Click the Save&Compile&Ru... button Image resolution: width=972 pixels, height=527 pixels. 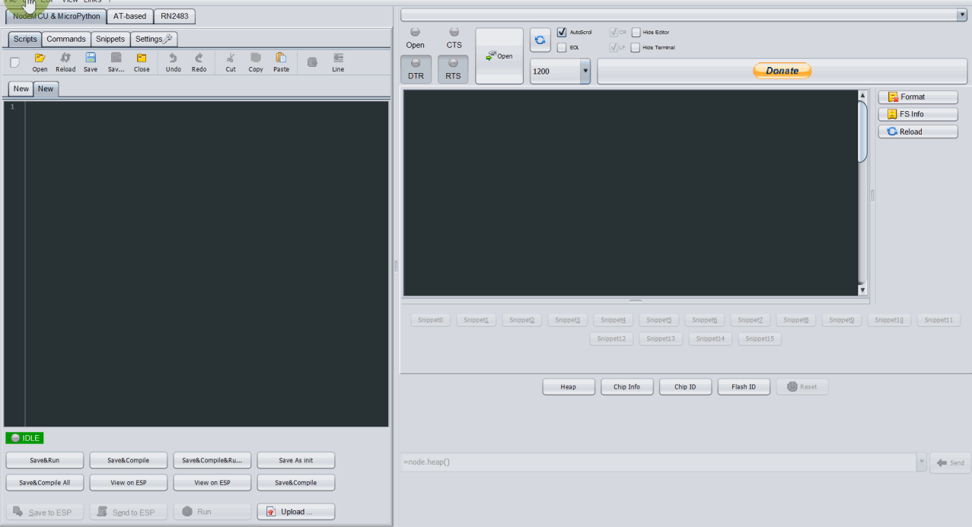click(212, 460)
